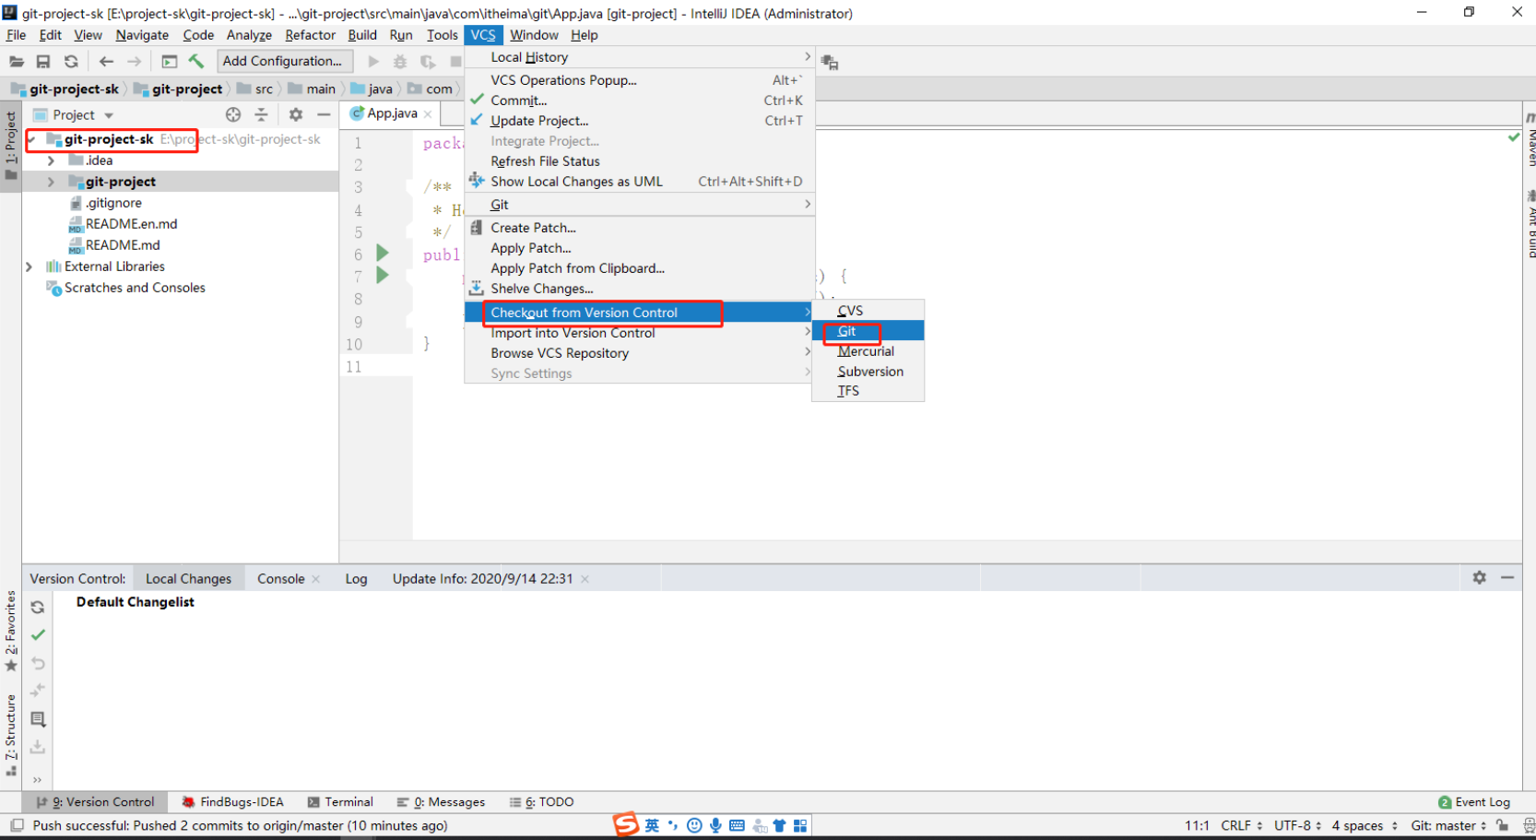The width and height of the screenshot is (1536, 840).
Task: Expand the .idea folder in project tree
Action: (x=51, y=160)
